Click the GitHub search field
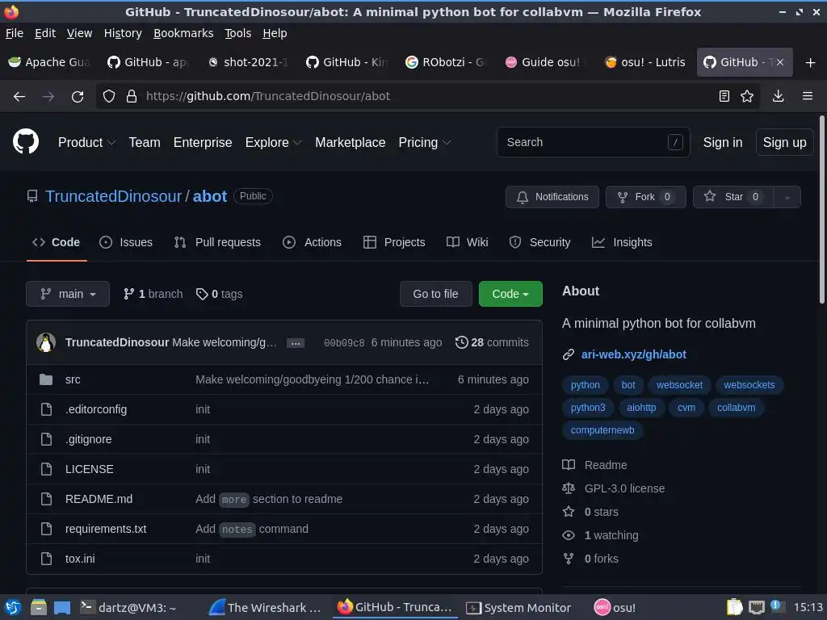The height and width of the screenshot is (620, 827). (593, 142)
